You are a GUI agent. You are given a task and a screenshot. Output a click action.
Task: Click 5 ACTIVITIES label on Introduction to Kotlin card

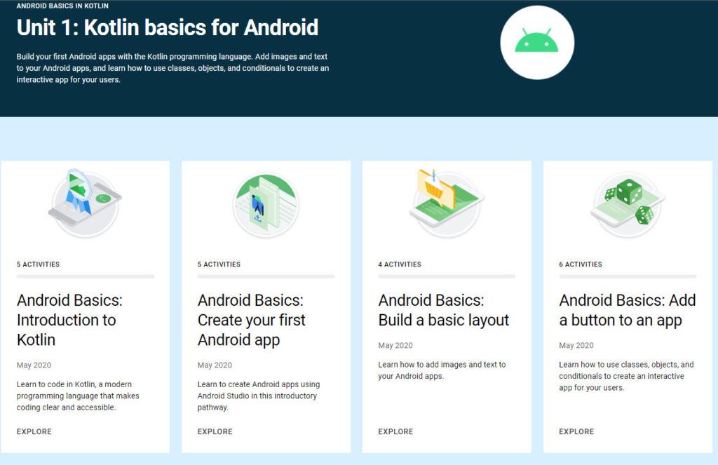click(39, 264)
